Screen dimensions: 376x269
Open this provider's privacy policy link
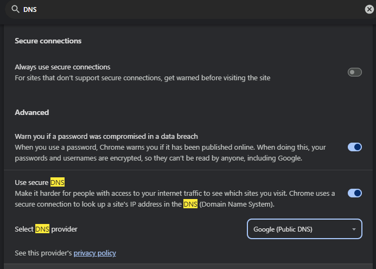pyautogui.click(x=94, y=253)
